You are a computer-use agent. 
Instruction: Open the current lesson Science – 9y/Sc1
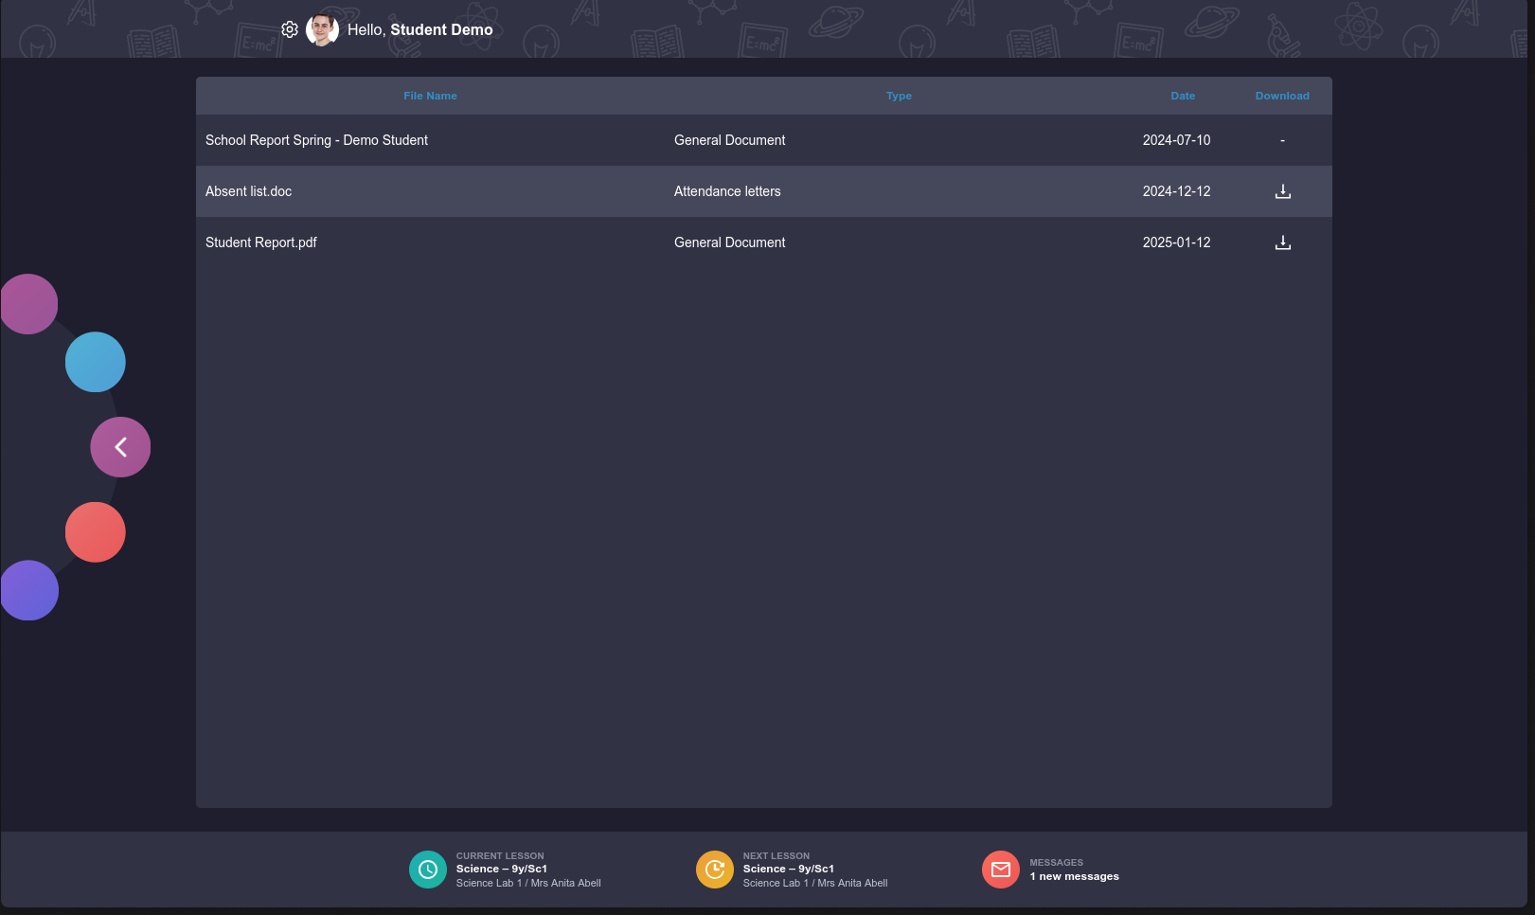502,869
